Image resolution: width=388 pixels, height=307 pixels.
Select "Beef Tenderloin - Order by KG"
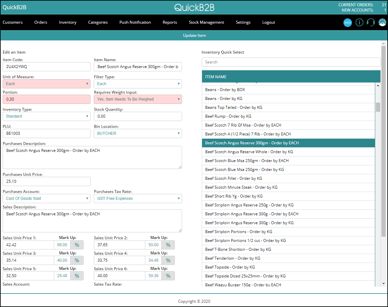click(288, 259)
